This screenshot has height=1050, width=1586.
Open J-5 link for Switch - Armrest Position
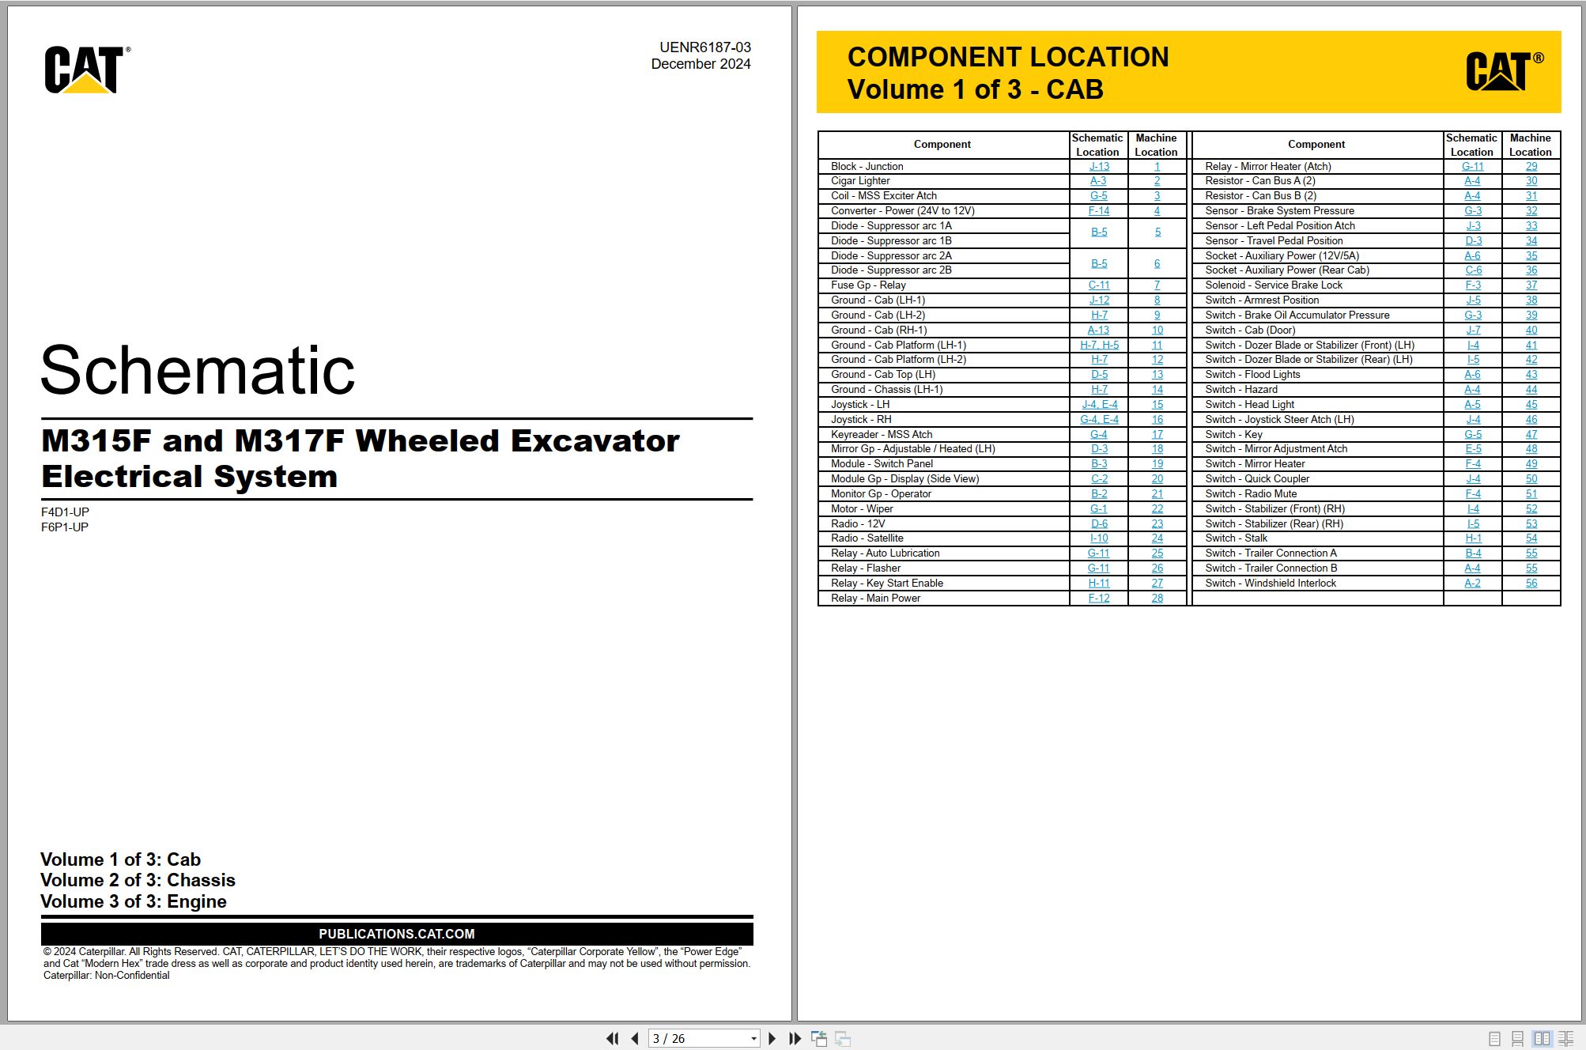[x=1473, y=300]
